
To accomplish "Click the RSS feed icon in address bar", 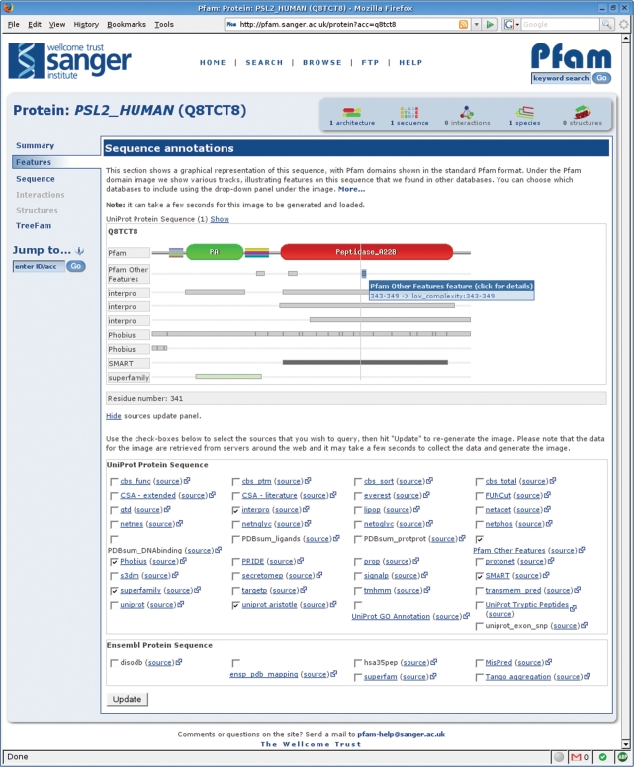I will point(463,24).
